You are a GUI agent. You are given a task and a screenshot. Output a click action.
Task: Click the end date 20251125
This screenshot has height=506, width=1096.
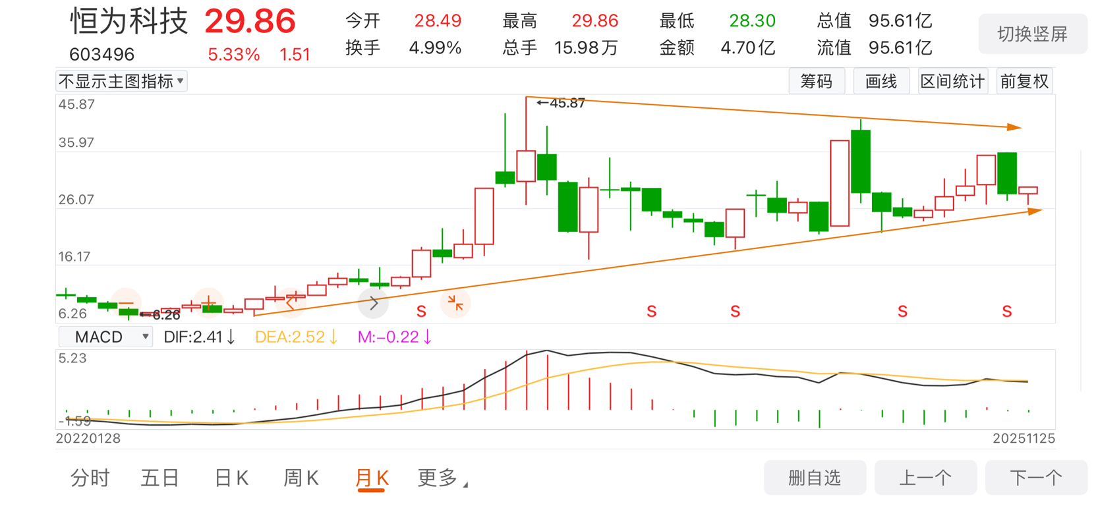[x=1024, y=438]
